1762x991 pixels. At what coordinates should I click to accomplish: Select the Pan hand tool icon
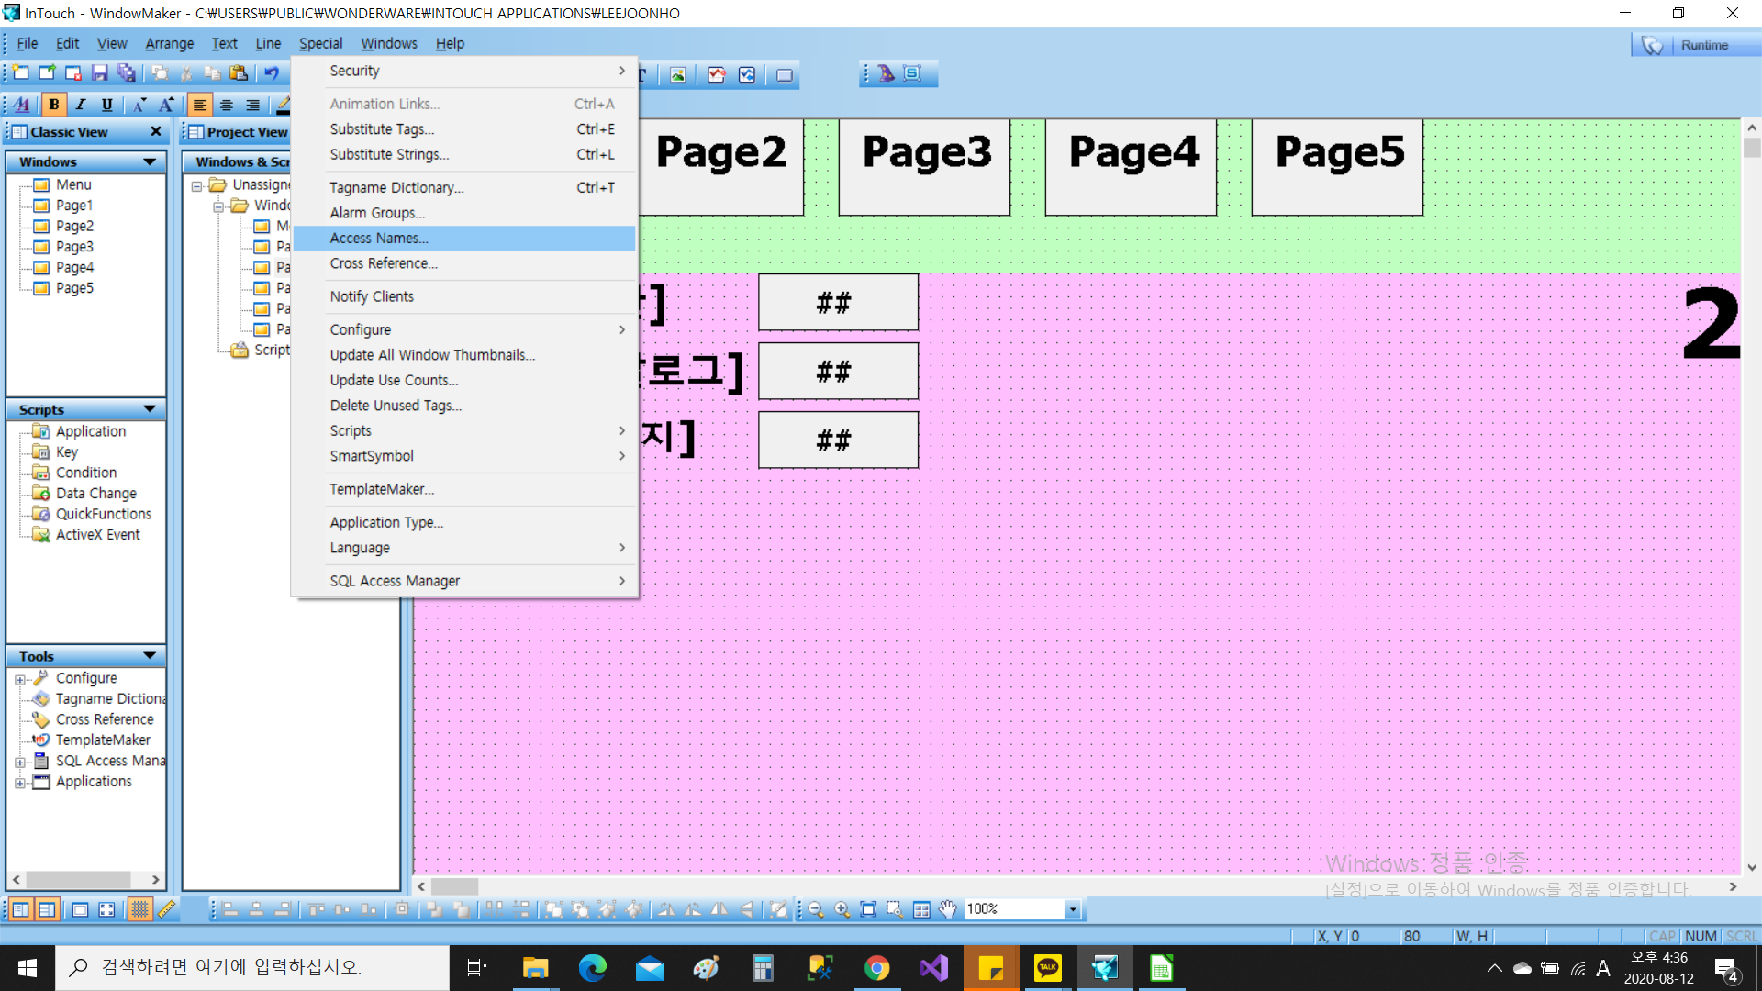click(948, 909)
